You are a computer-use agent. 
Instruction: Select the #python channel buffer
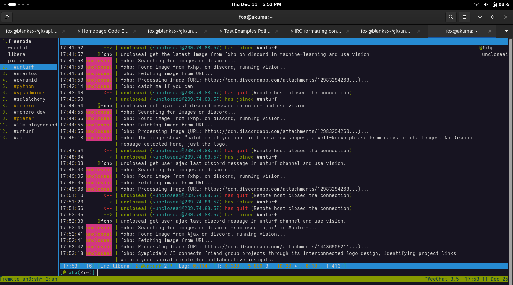coord(24,86)
